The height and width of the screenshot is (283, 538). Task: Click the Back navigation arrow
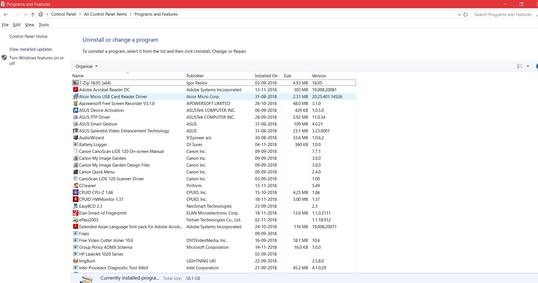(6, 14)
